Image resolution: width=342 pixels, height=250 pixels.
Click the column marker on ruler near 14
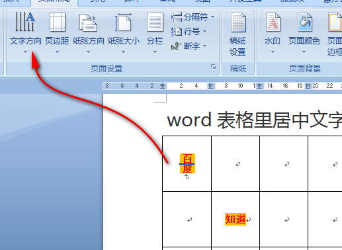tap(260, 86)
